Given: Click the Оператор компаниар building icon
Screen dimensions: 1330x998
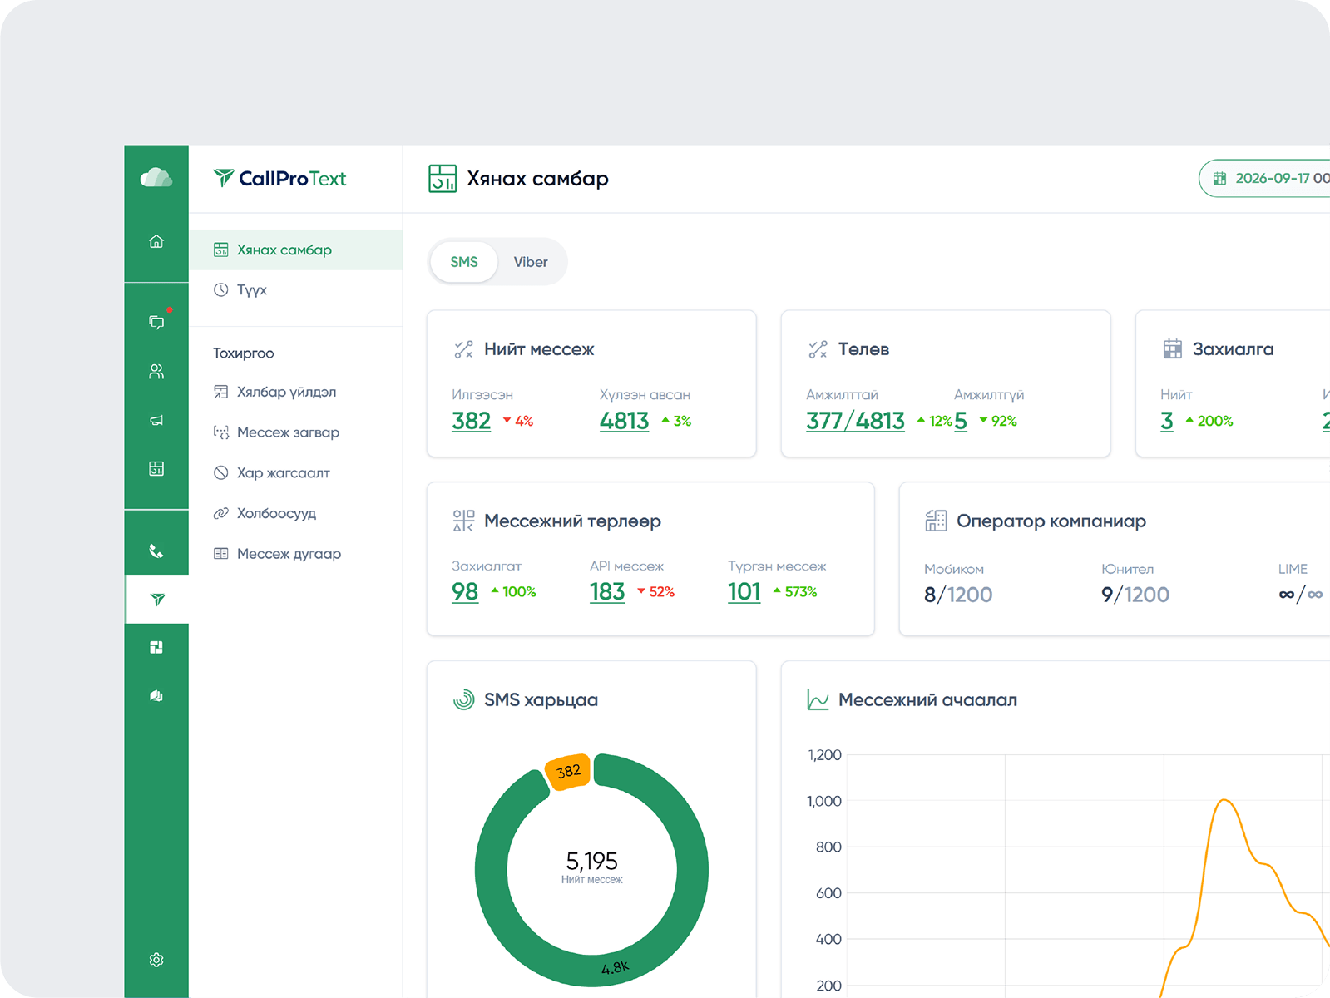Looking at the screenshot, I should point(936,521).
